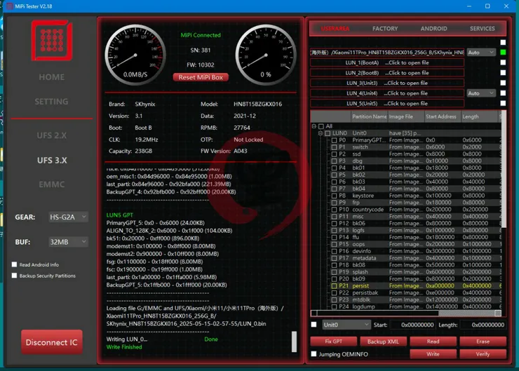This screenshot has width=519, height=371.
Task: Click the partition table horizontal scrollbar
Action: [406, 313]
